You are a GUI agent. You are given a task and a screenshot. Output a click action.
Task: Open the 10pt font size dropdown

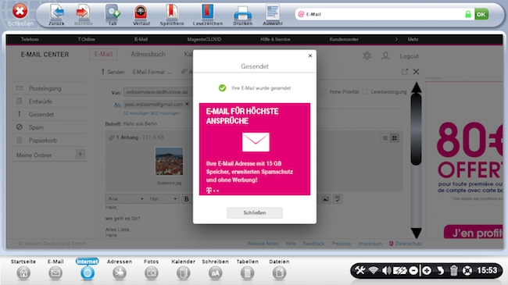pos(163,199)
